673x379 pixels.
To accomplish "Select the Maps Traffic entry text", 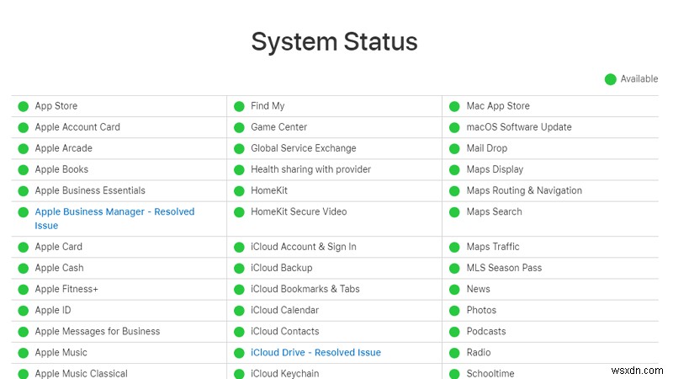I will (x=493, y=247).
